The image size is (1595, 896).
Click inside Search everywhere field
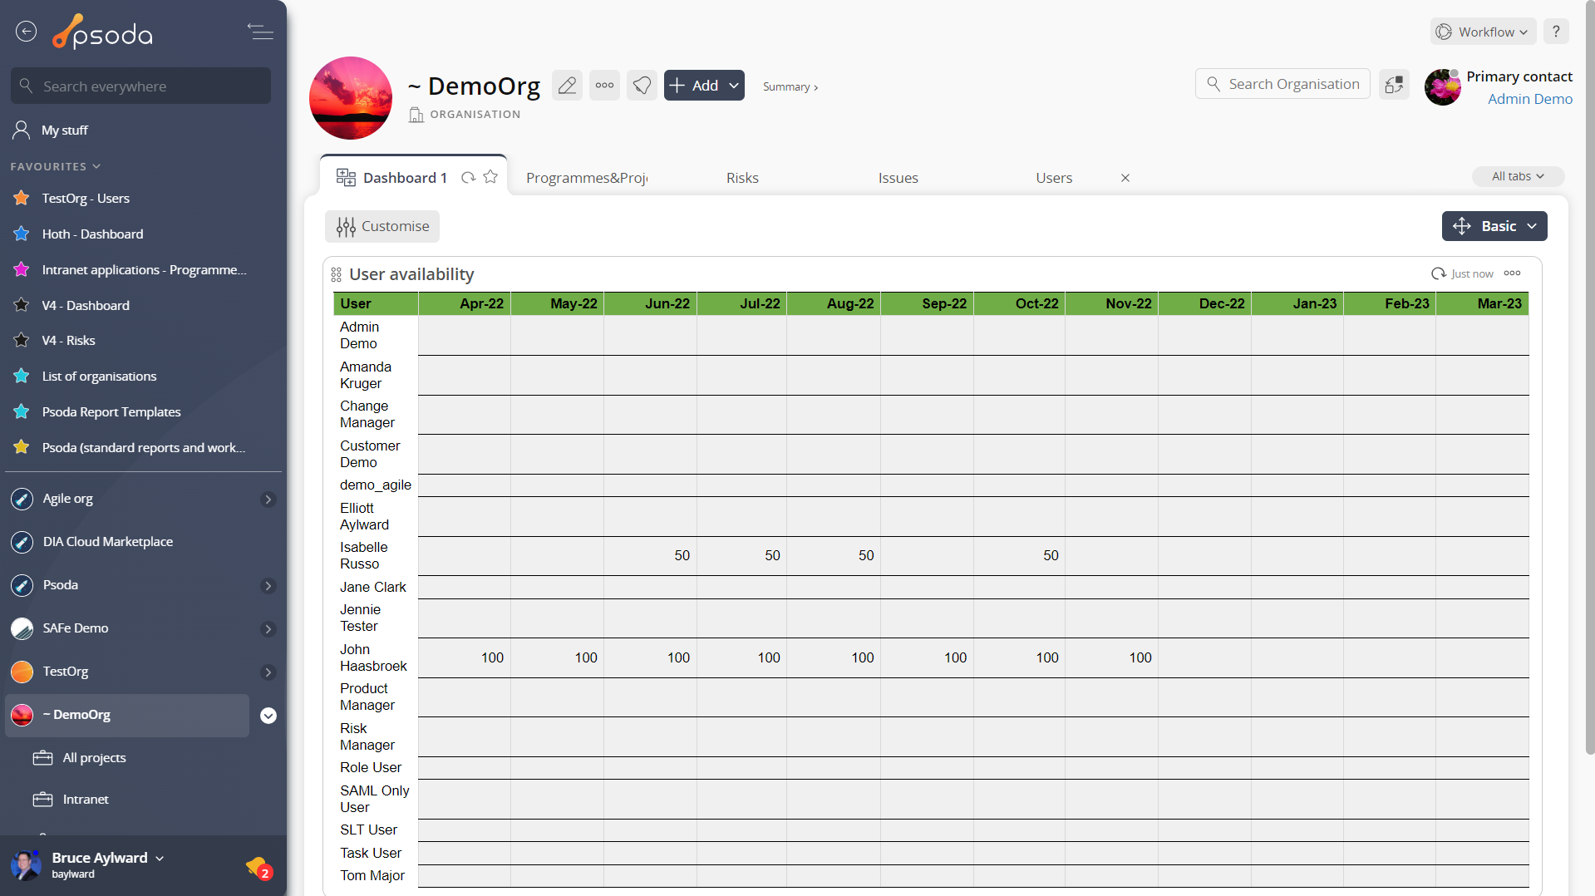tap(140, 86)
